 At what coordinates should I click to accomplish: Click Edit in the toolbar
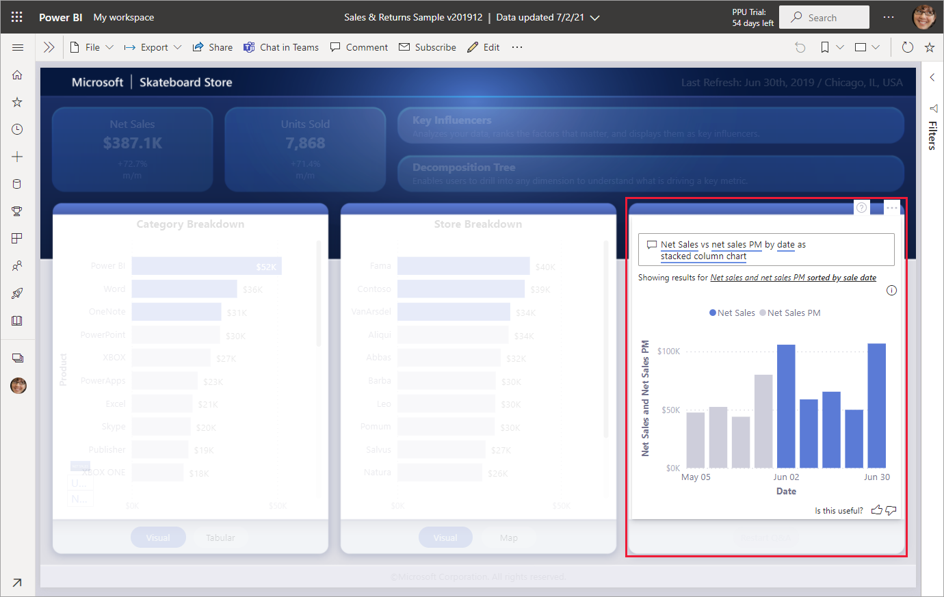[x=483, y=47]
